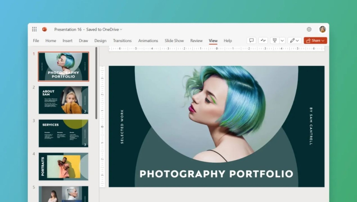Click the PowerPoint logo icon

coord(44,30)
